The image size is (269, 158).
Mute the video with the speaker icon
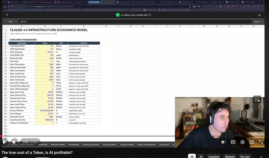15,142
